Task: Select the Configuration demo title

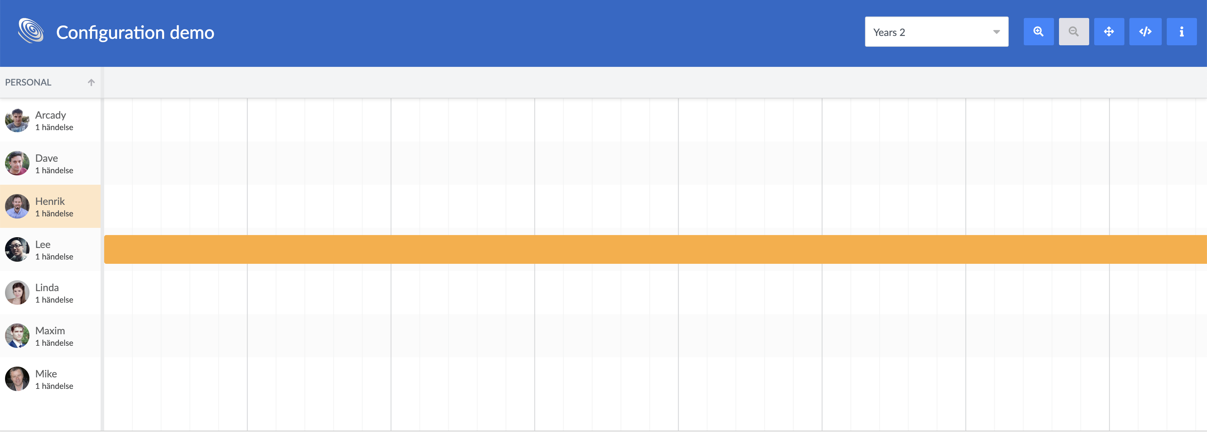Action: (135, 32)
